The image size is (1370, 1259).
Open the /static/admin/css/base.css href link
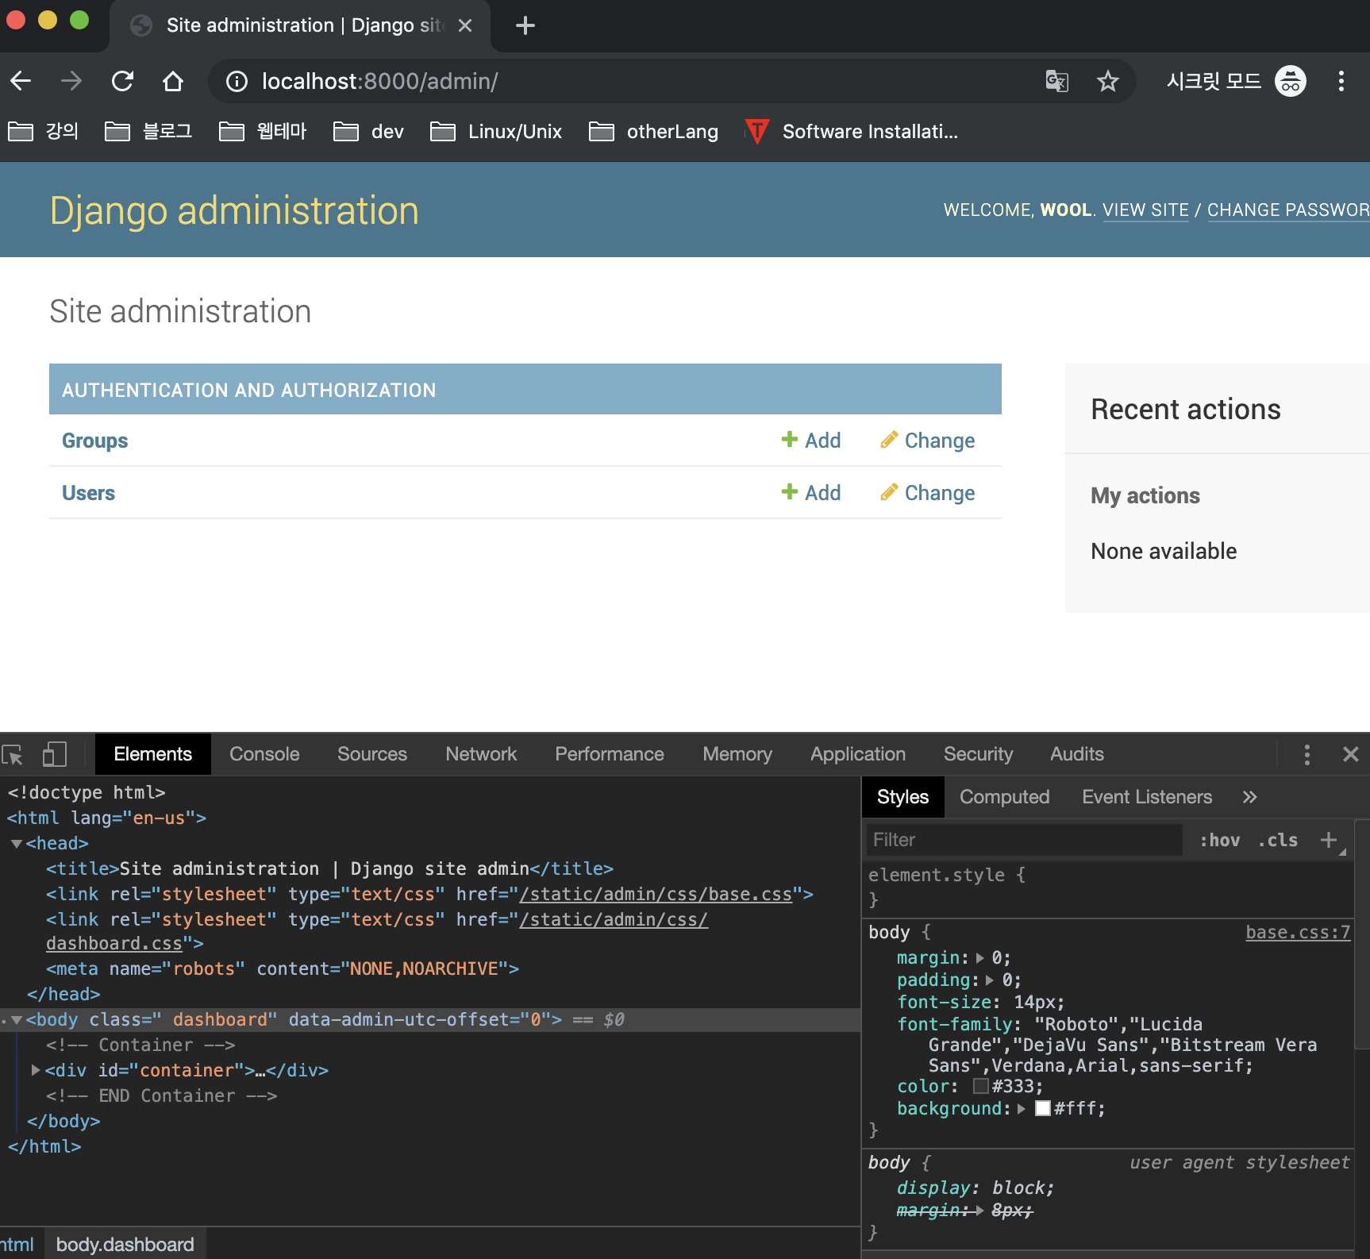pyautogui.click(x=656, y=894)
